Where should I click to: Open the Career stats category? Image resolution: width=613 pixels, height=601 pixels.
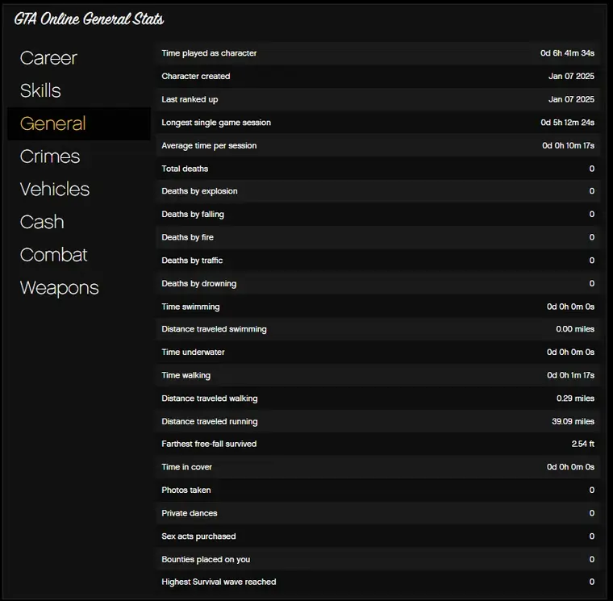[48, 58]
